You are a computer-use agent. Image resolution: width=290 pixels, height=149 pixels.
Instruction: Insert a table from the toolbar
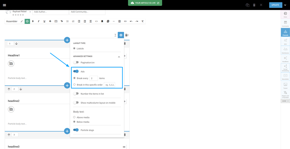[120, 21]
